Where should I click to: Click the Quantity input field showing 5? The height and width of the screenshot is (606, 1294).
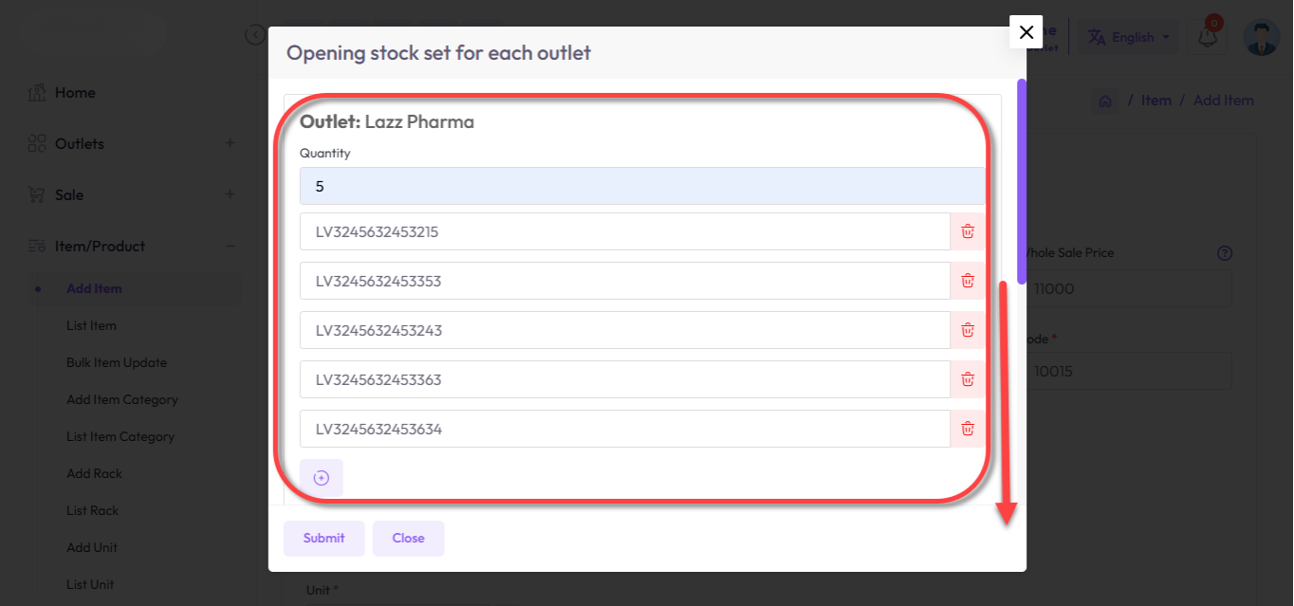coord(642,186)
